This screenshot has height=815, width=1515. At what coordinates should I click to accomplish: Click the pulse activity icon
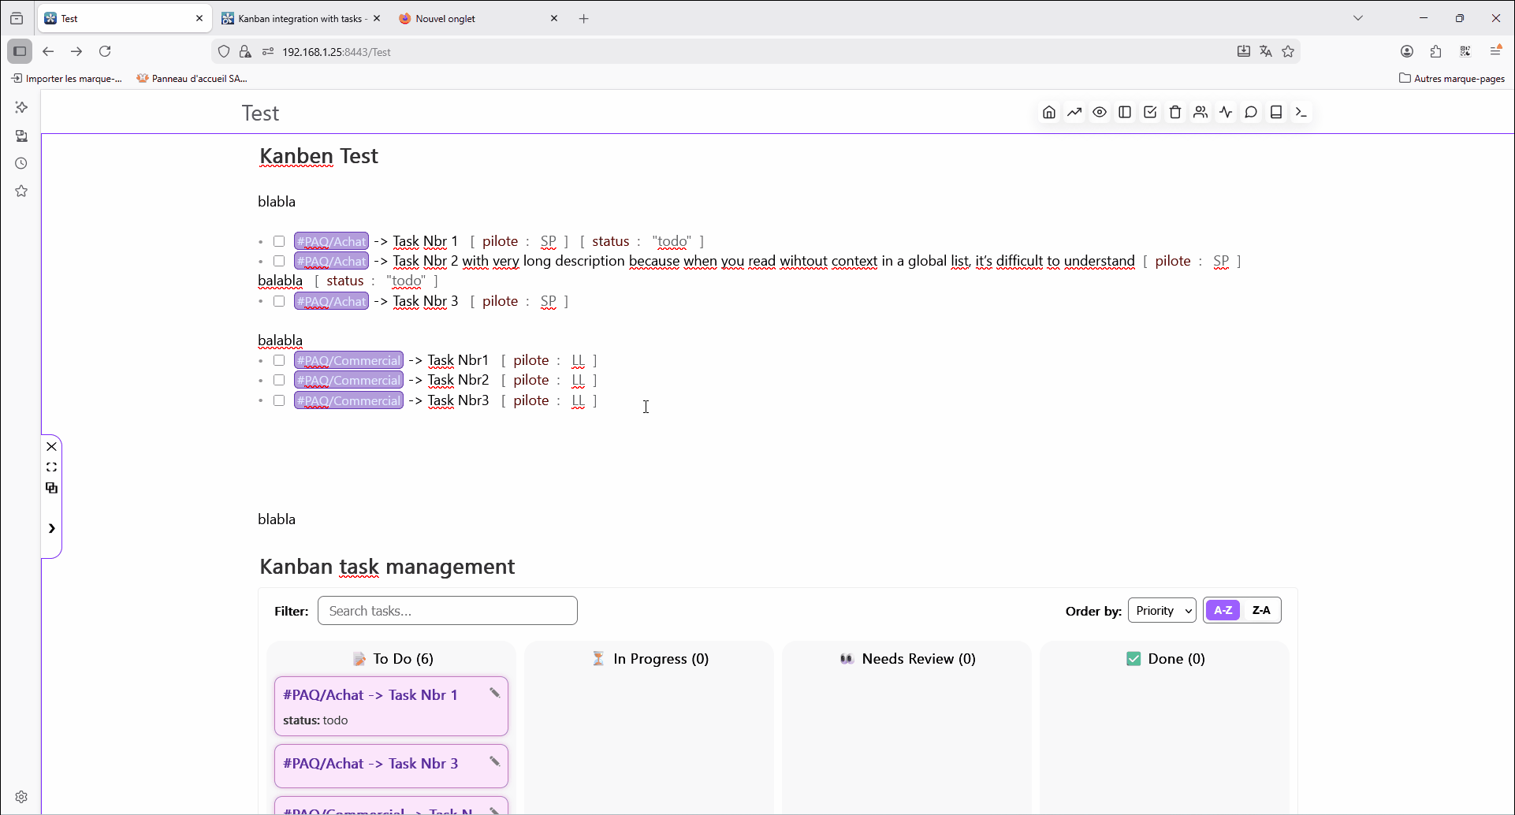[1226, 113]
